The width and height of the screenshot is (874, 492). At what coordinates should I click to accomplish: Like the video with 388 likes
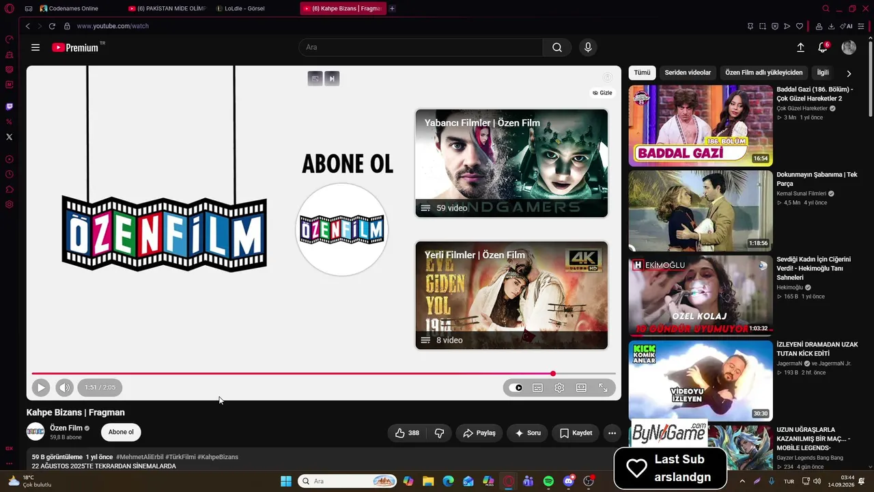click(x=407, y=433)
